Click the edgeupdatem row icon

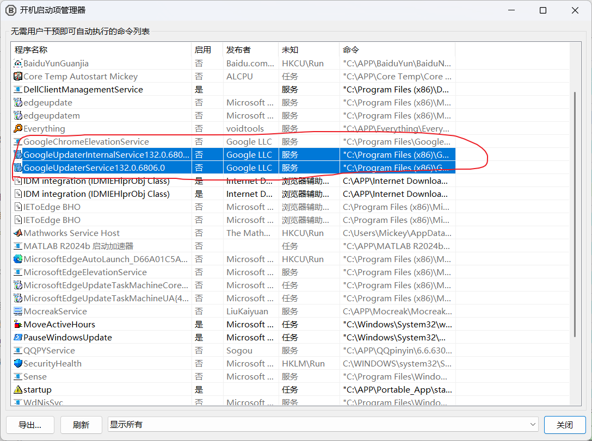[x=18, y=116]
